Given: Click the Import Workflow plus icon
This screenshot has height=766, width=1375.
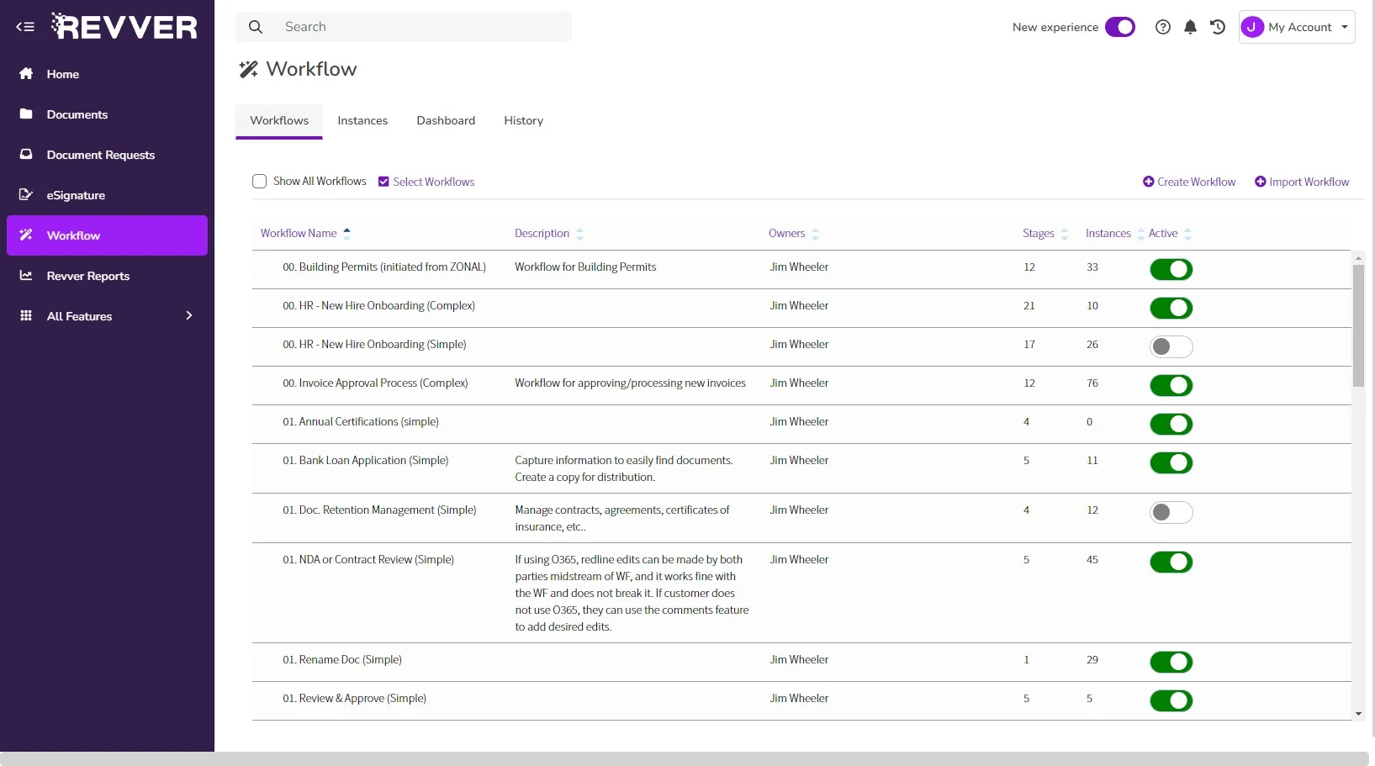Looking at the screenshot, I should coord(1260,182).
